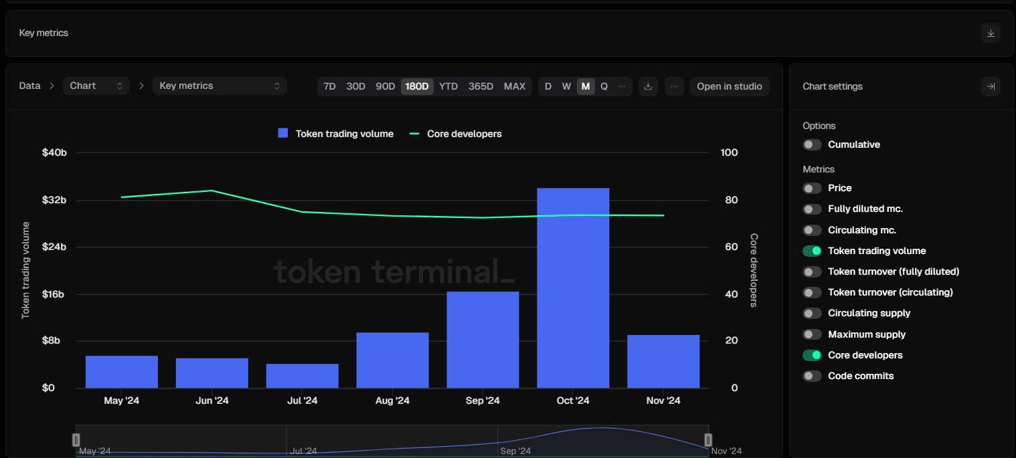Image resolution: width=1016 pixels, height=458 pixels.
Task: Open the Key metrics selection dropdown
Action: (220, 86)
